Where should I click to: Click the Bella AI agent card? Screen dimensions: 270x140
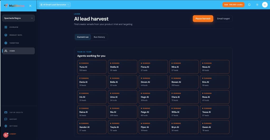[123, 82]
